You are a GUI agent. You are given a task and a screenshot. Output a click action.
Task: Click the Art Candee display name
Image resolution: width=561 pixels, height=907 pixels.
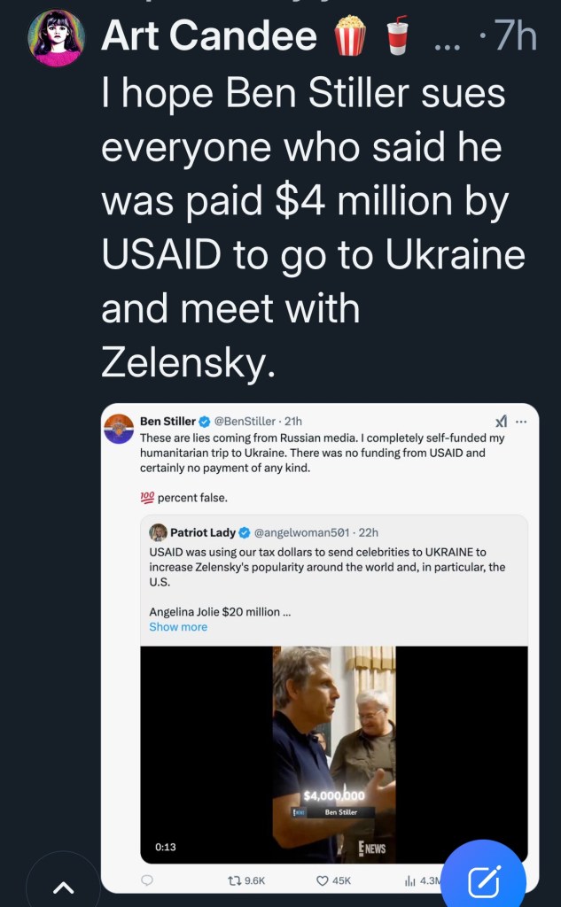[209, 35]
